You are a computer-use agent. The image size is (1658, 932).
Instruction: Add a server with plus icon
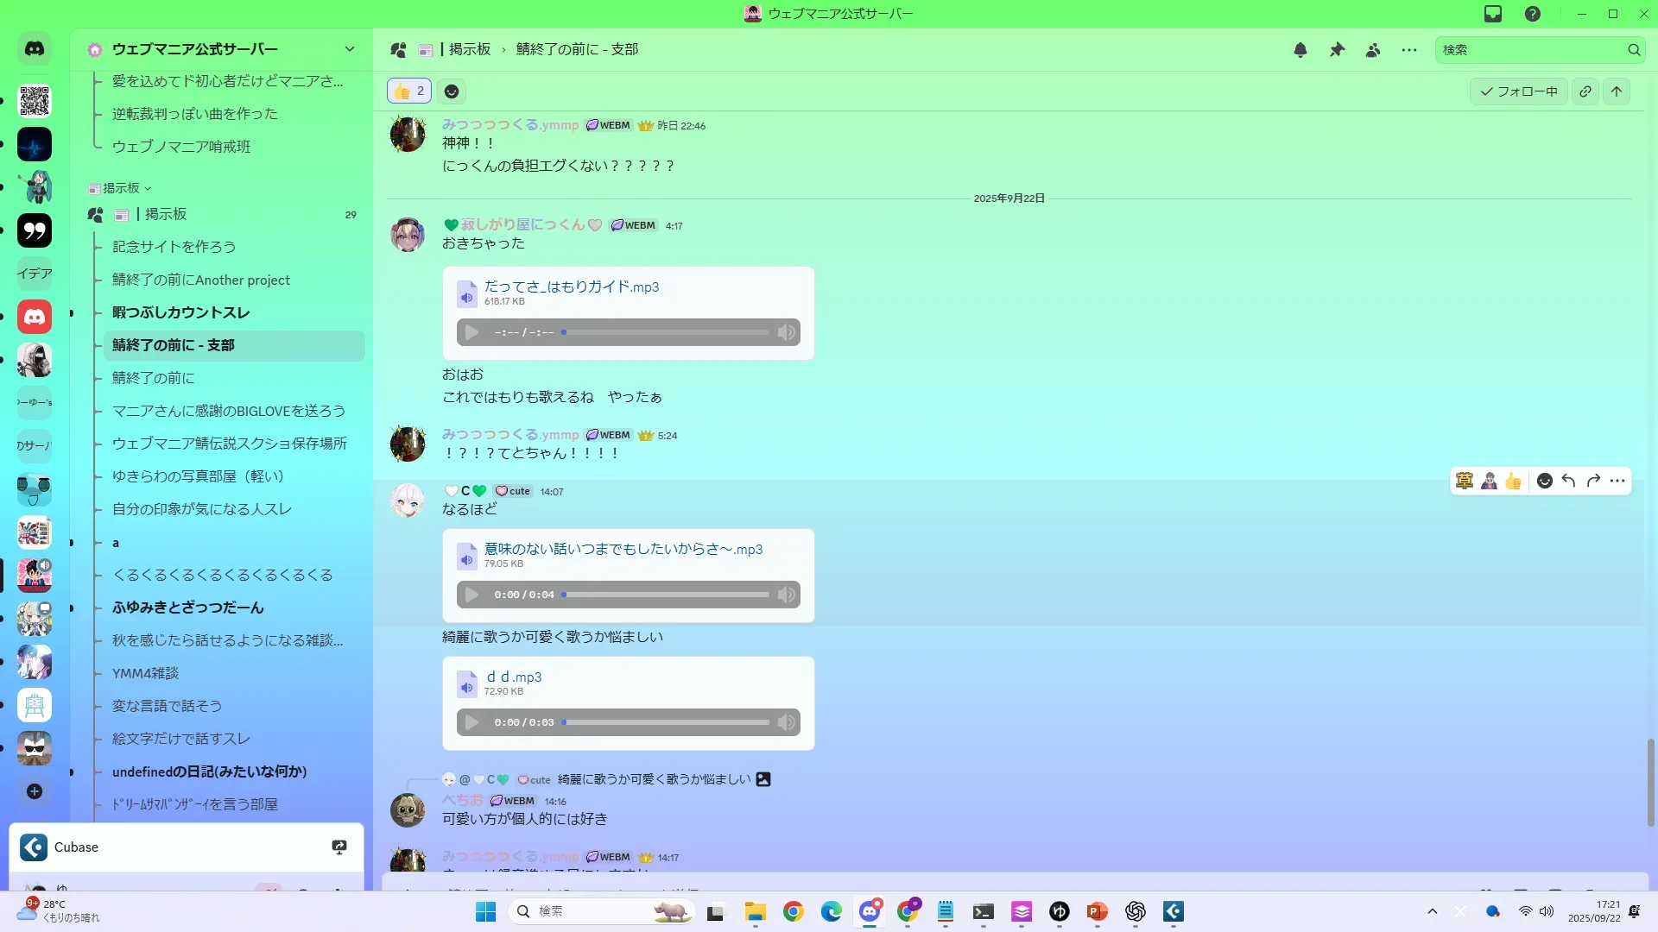[35, 791]
